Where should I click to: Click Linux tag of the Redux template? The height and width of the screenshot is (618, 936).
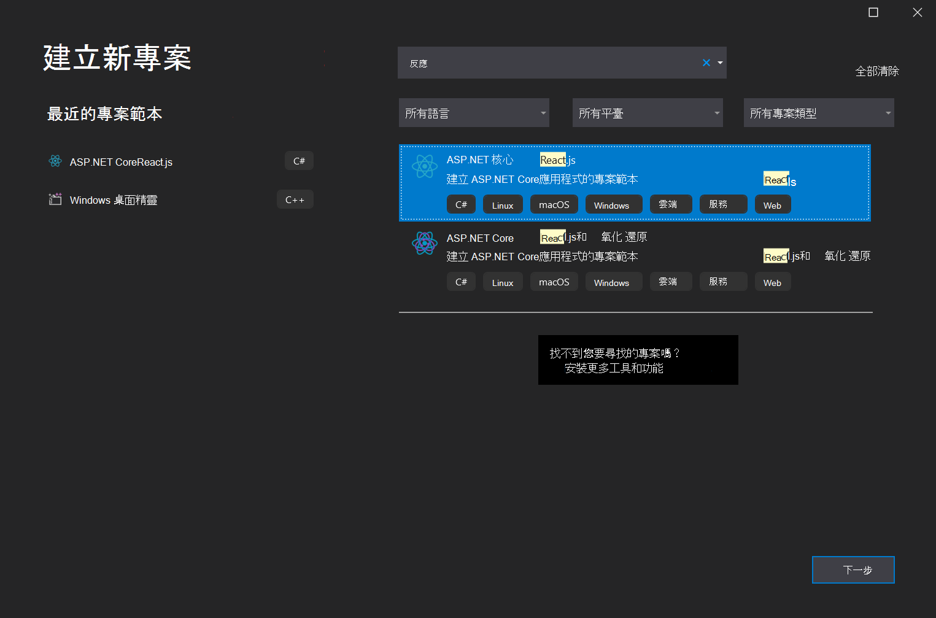[x=503, y=282]
